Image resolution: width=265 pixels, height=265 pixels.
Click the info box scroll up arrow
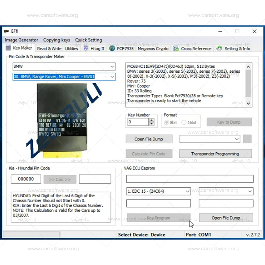coord(248,67)
